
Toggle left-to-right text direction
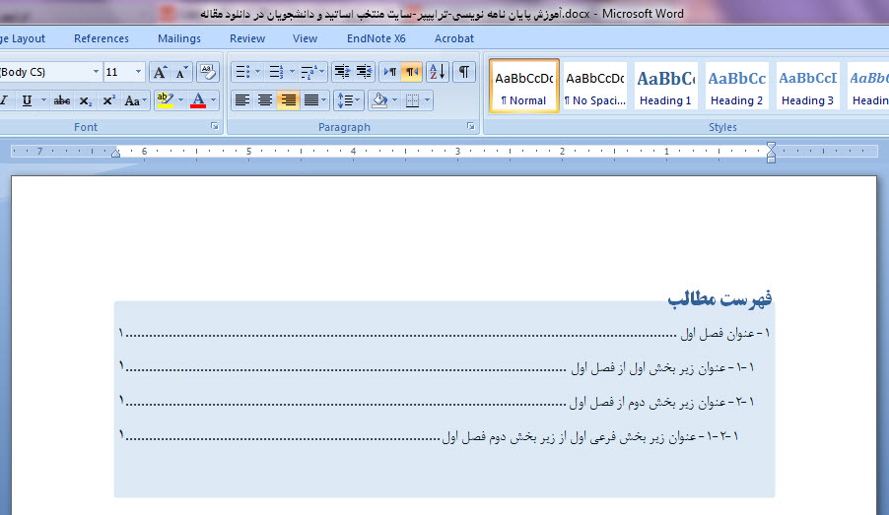390,72
